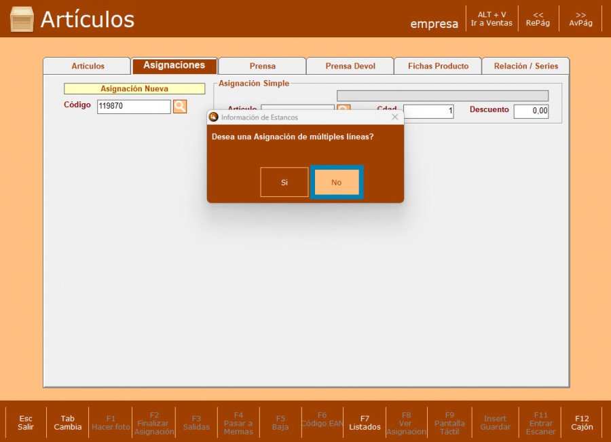Switch to the Artículos tab
Screen dimensions: 611x442
coord(88,66)
